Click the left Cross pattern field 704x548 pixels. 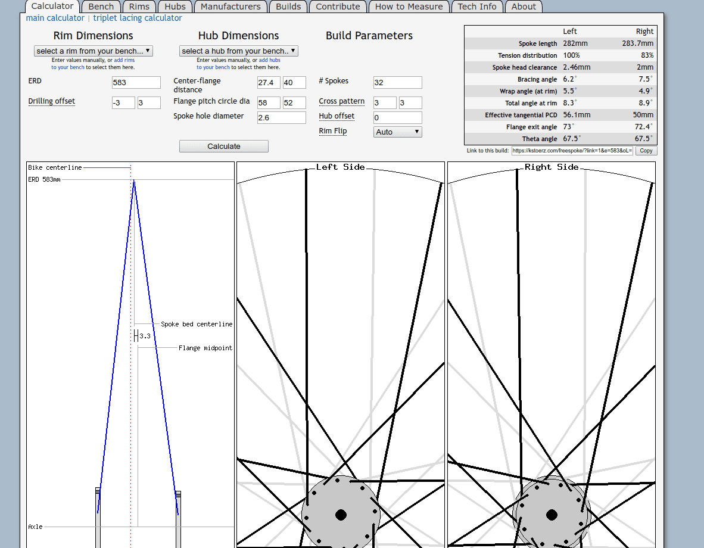pos(384,102)
